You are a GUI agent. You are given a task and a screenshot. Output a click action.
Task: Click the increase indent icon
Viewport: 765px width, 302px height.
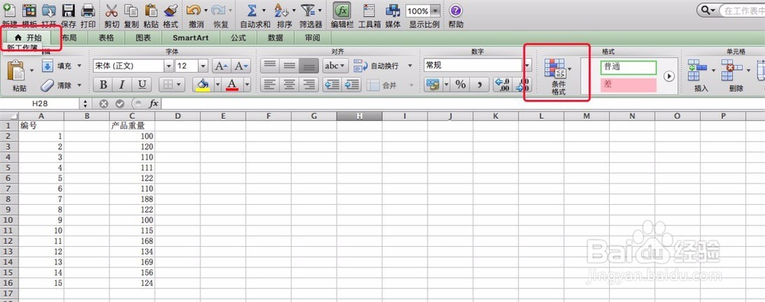pyautogui.click(x=351, y=85)
